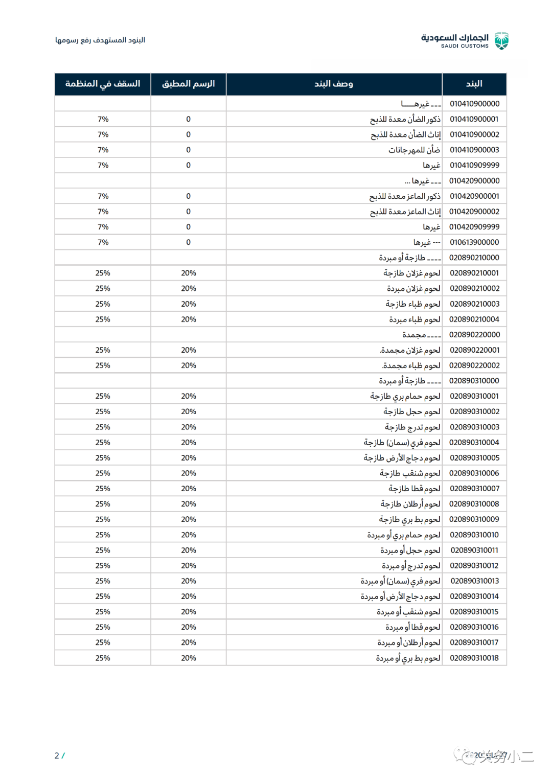Viewport: 552px width, 781px height.
Task: Click the 'SAUDI CUSTOMS' header text
Action: [465, 46]
